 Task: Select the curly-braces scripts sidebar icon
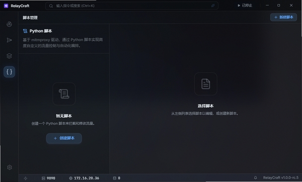click(x=9, y=72)
